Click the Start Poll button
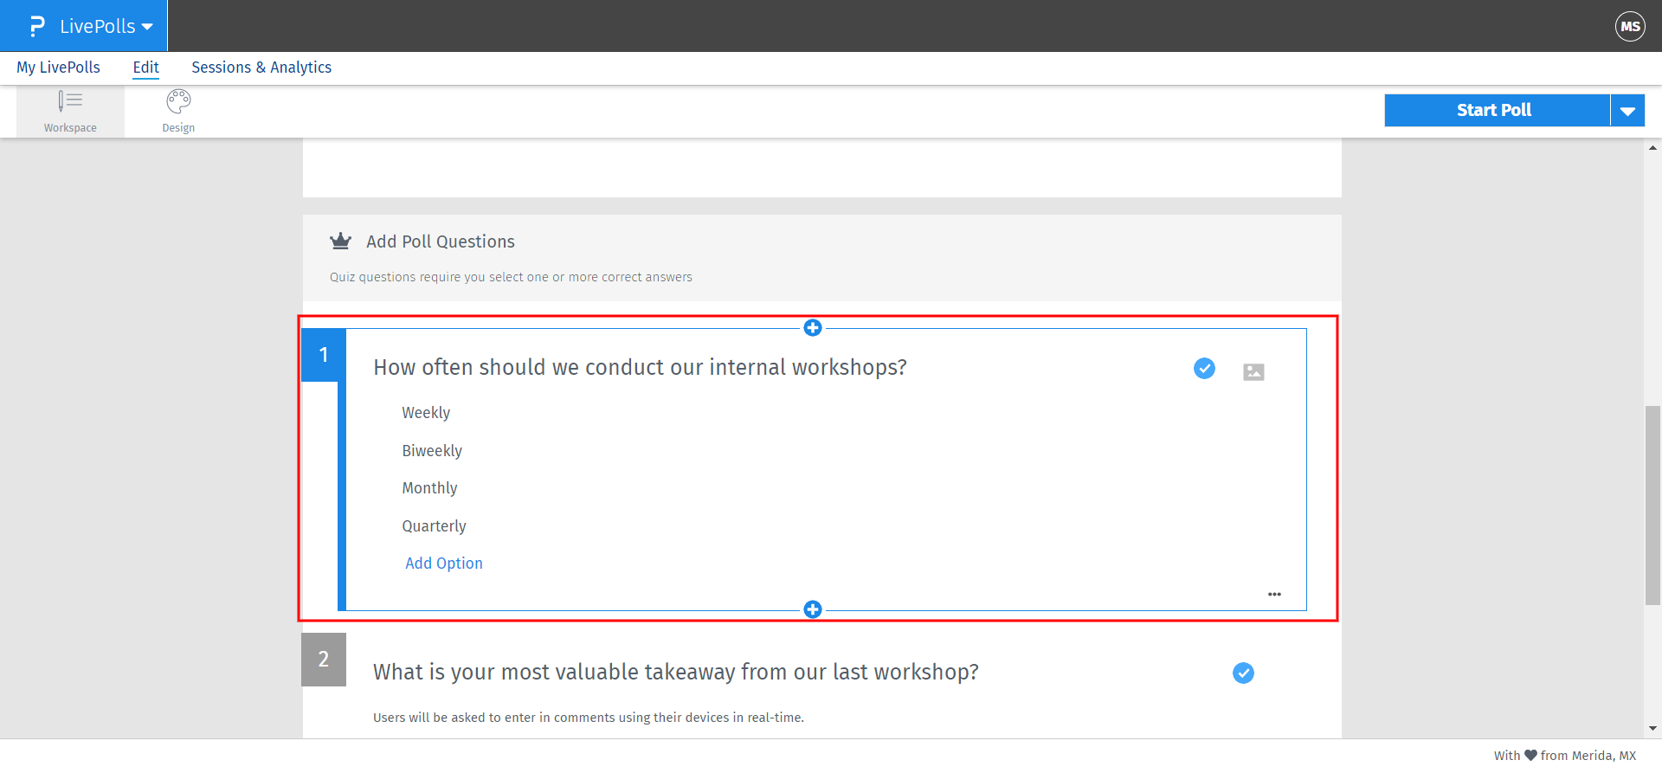 point(1496,111)
